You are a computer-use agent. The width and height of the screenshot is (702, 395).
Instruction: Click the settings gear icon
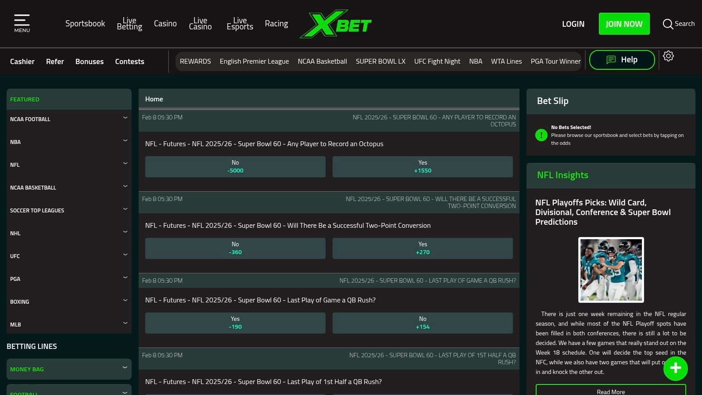pyautogui.click(x=668, y=56)
